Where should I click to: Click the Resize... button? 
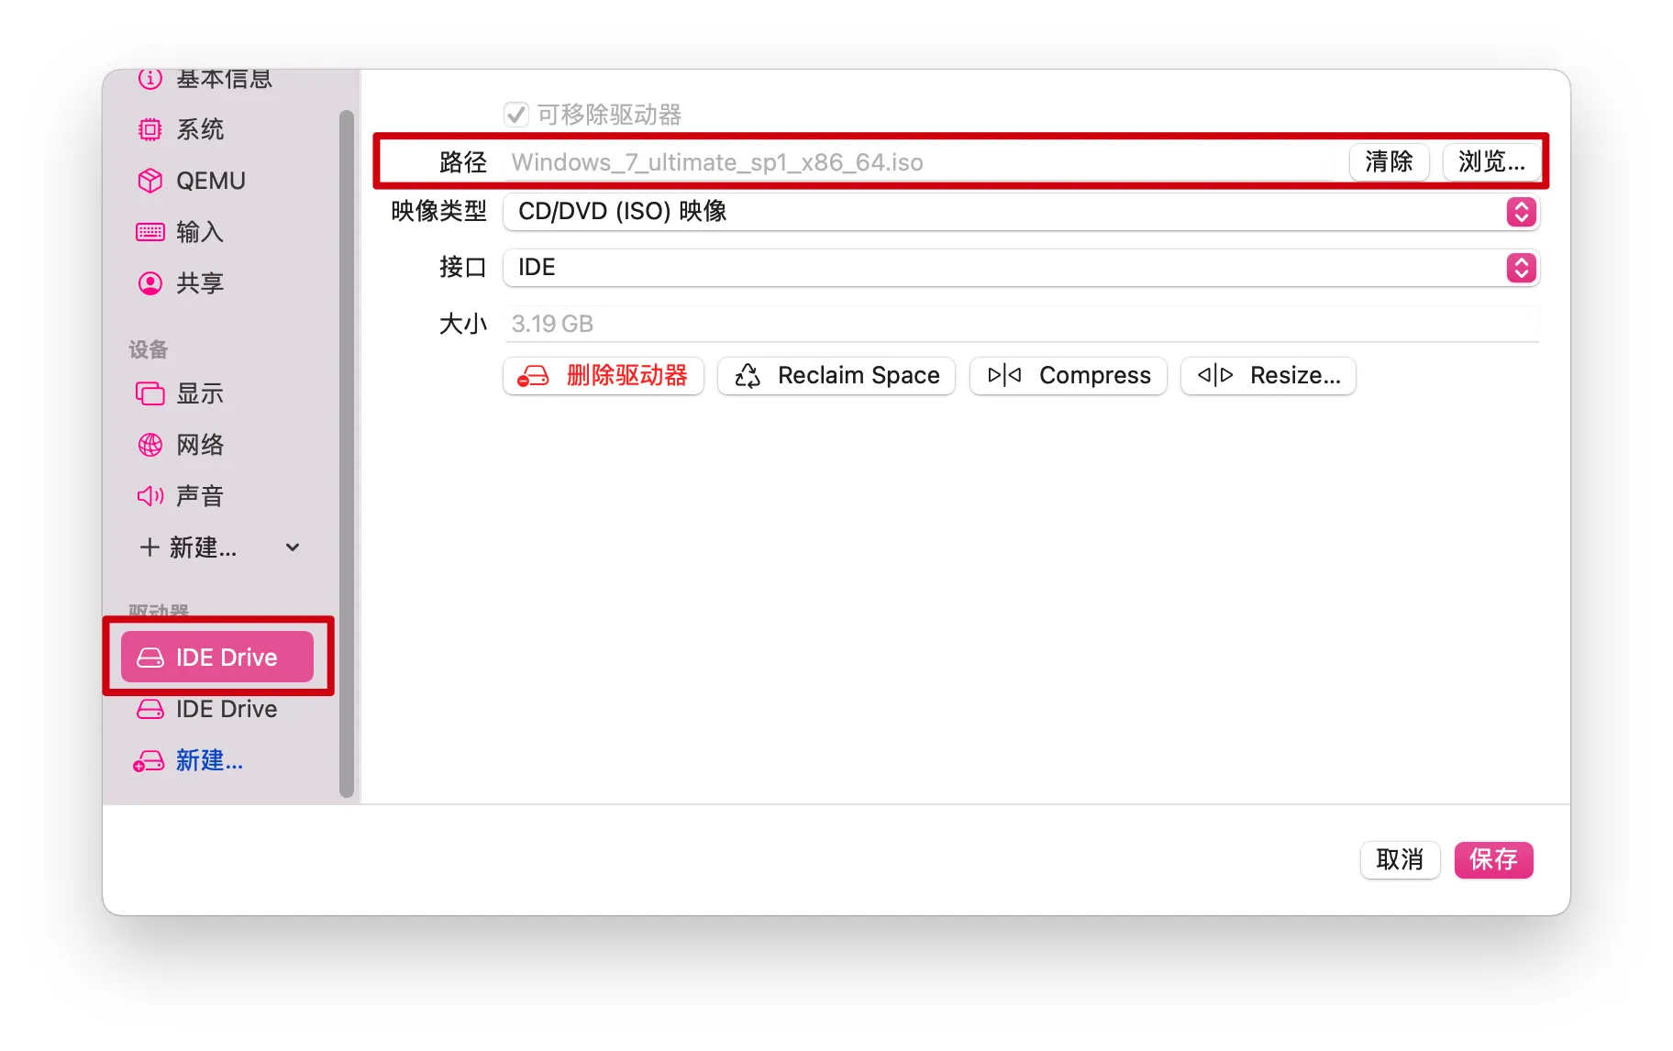(1269, 376)
